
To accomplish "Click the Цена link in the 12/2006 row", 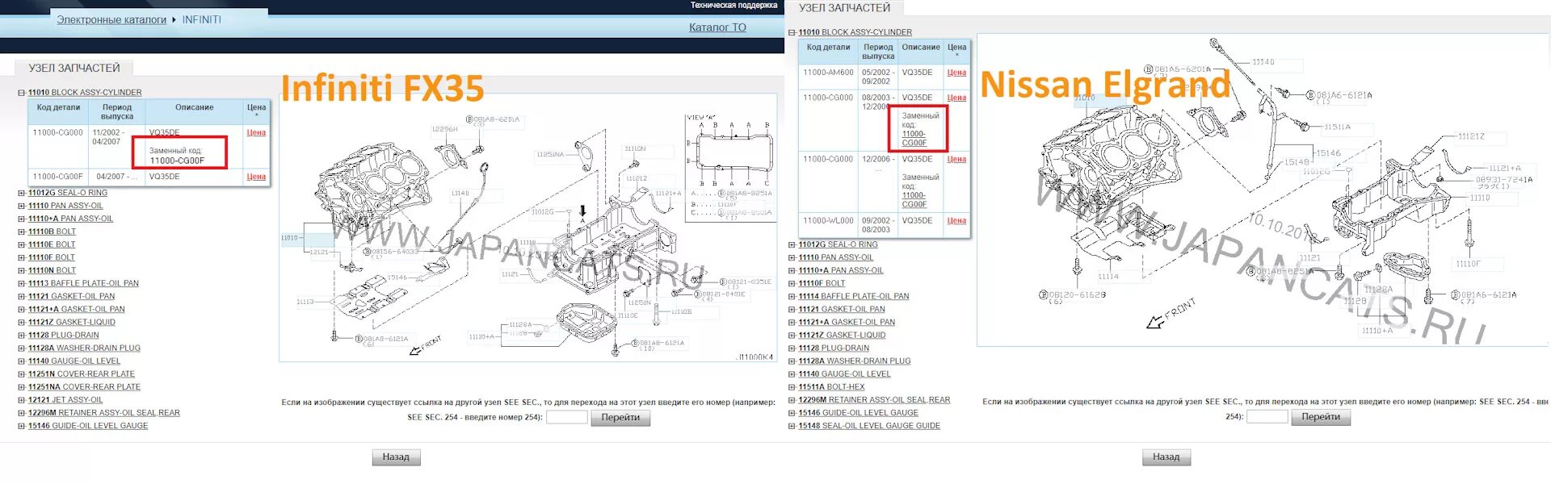I will point(956,159).
